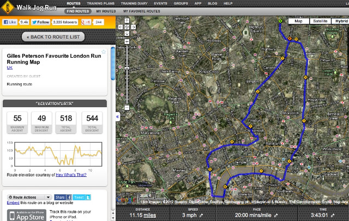This screenshot has height=221, width=349.
Task: Edit pace with the pencil icon
Action: point(276,215)
